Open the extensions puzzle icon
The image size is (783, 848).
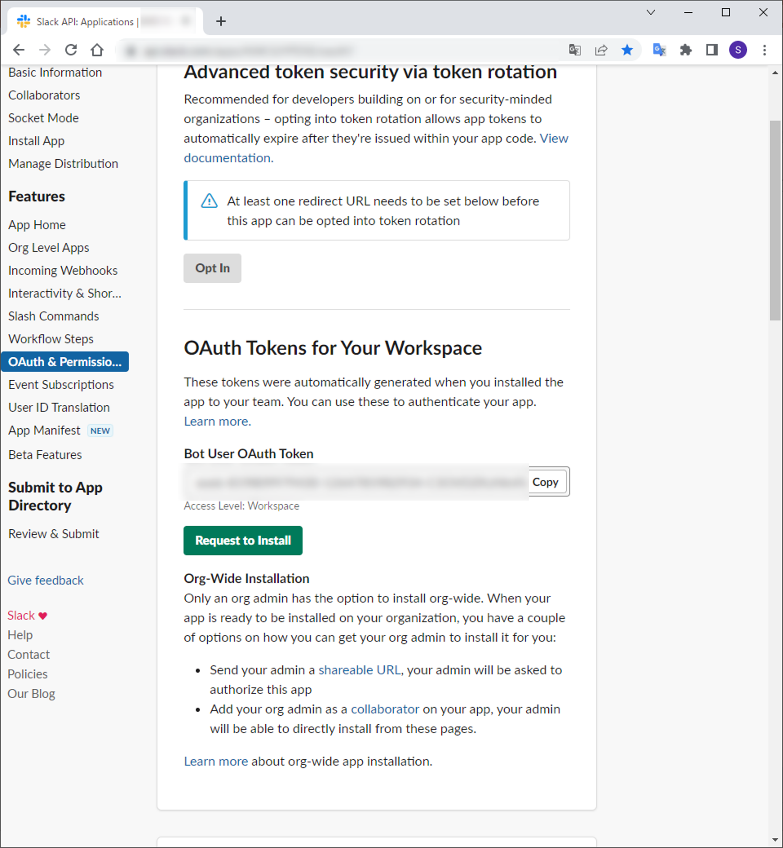pos(685,50)
